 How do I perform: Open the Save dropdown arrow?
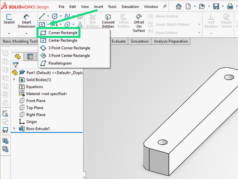[223, 6]
